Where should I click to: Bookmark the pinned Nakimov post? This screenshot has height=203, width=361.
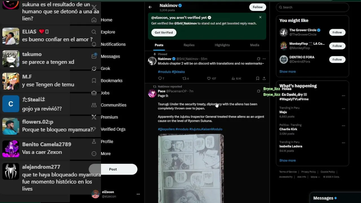257,78
